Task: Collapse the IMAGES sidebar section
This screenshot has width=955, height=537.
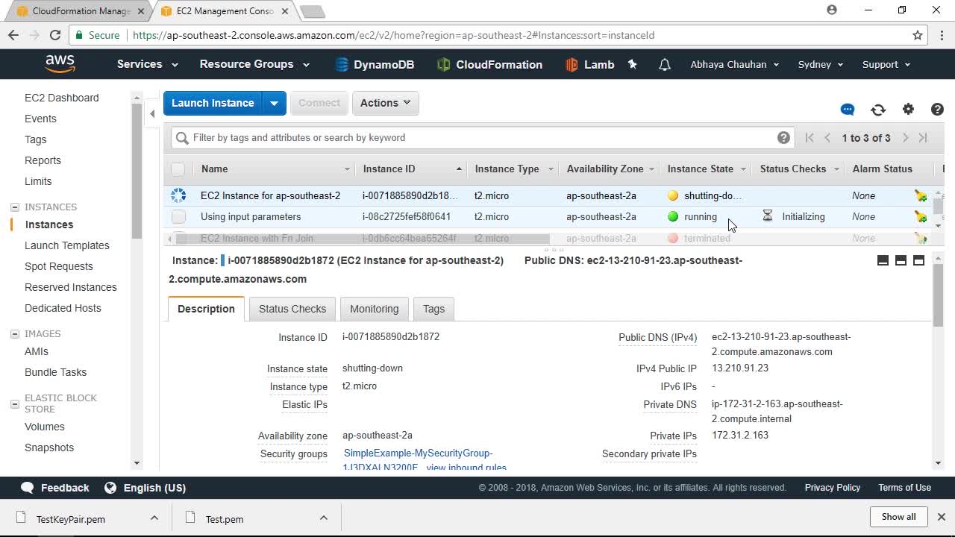Action: [15, 334]
